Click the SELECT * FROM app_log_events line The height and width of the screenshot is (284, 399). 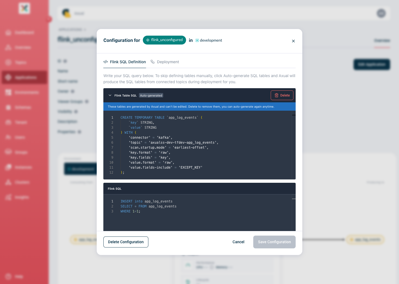point(149,206)
